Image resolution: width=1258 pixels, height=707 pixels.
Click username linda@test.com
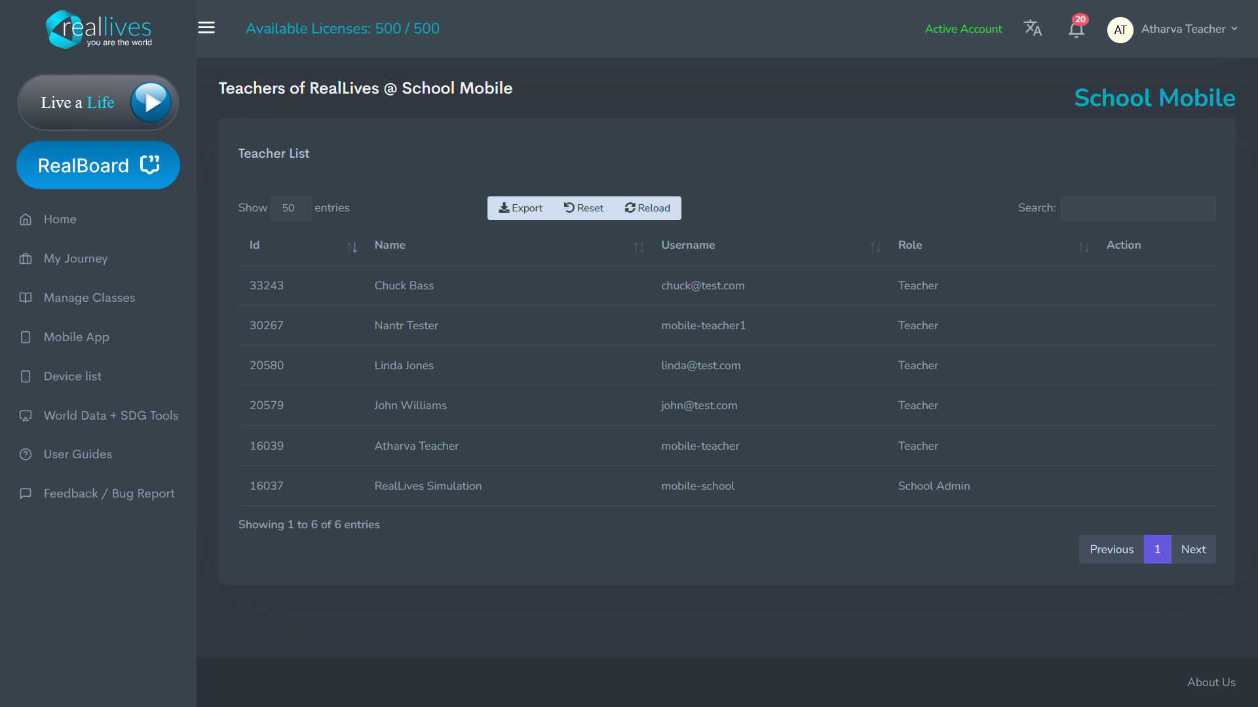pos(701,366)
